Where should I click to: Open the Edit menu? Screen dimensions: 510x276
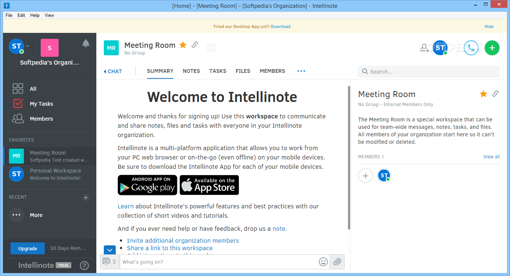[x=21, y=15]
